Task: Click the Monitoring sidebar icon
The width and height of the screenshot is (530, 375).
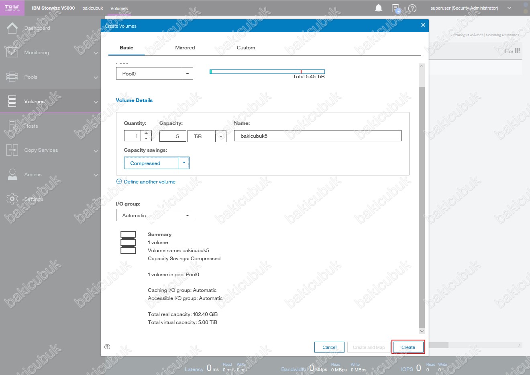Action: [x=12, y=52]
